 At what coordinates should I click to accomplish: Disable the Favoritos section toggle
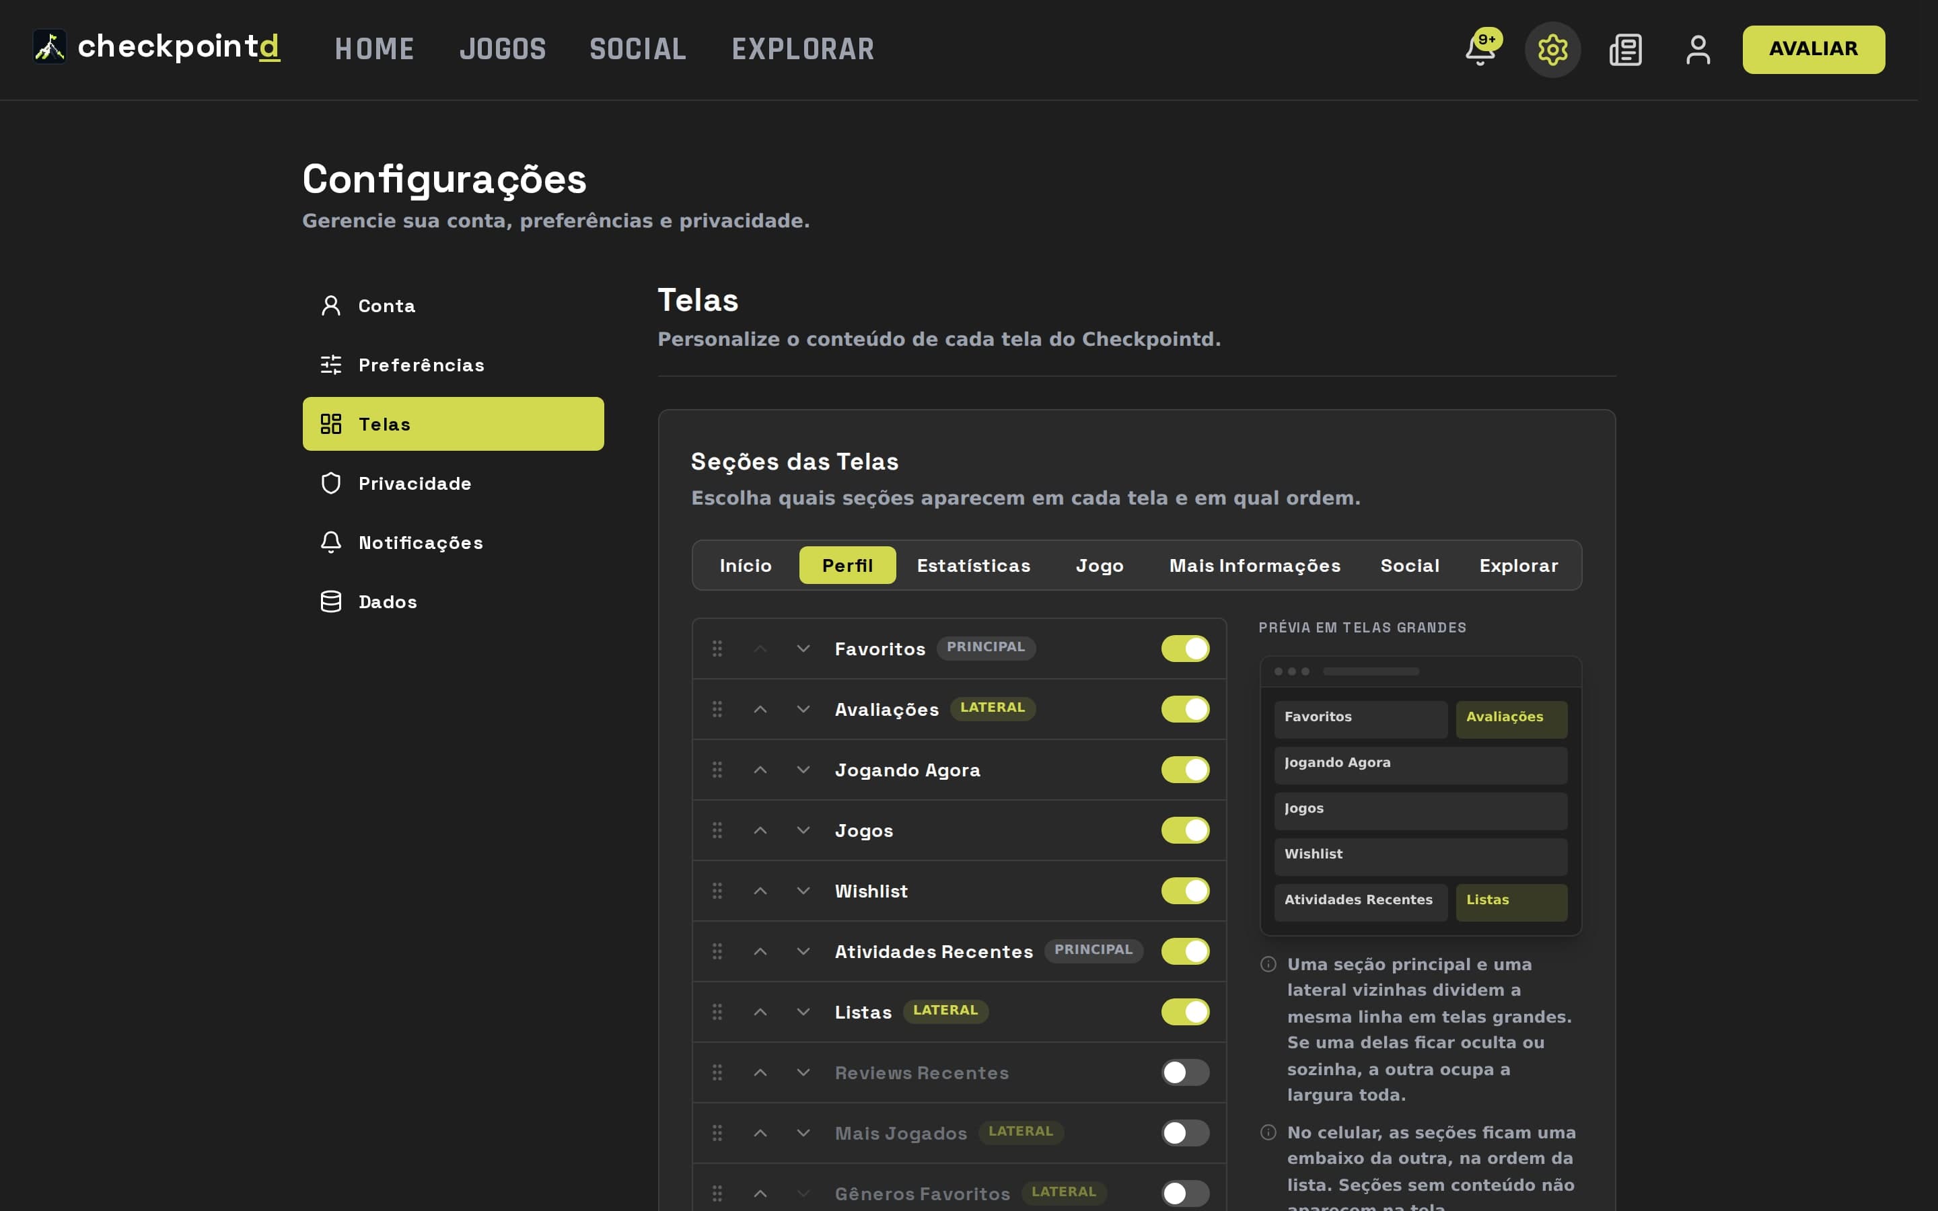[x=1185, y=648]
